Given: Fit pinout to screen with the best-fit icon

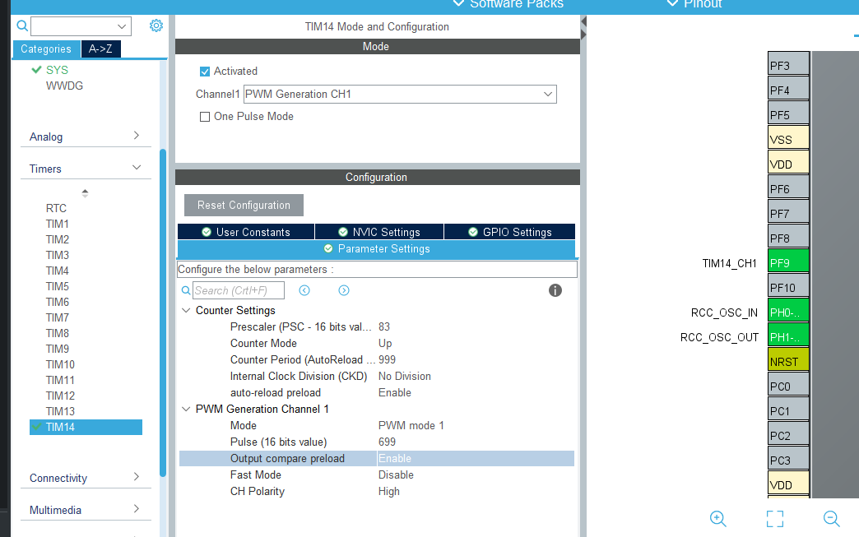Looking at the screenshot, I should pos(774,519).
